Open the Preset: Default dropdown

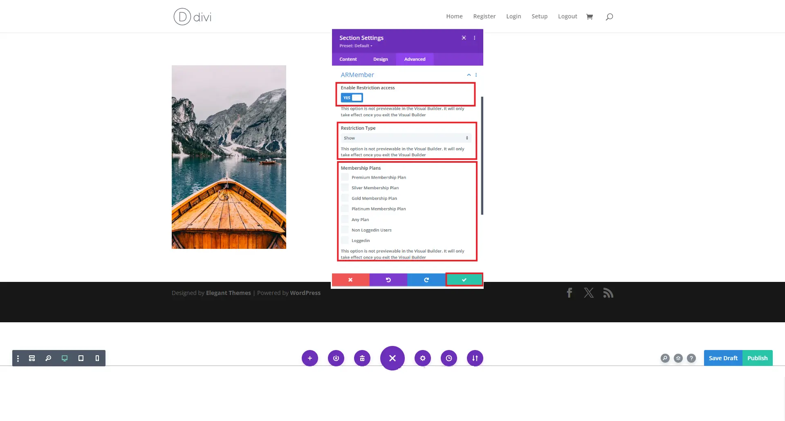[x=356, y=46]
